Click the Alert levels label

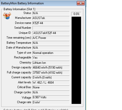click(25, 82)
